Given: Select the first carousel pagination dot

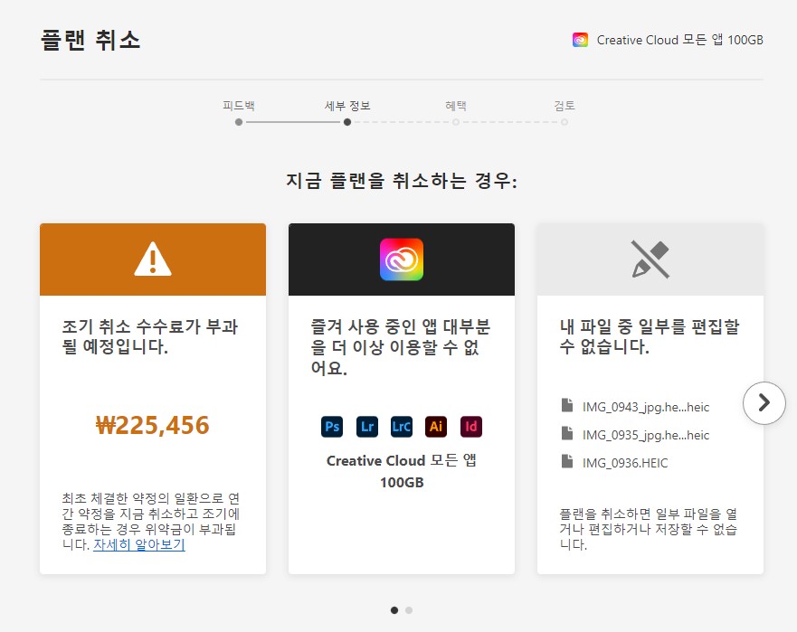Looking at the screenshot, I should (394, 610).
